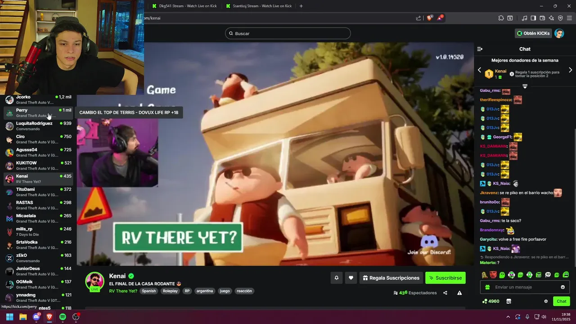The width and height of the screenshot is (576, 324).
Task: Open the browser extensions puzzle icon
Action: point(501,18)
